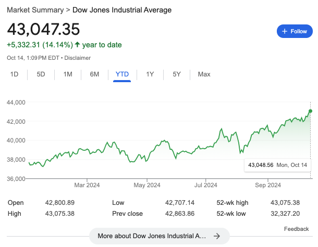Click the Follow button
Screen dimensions: 318x247
pos(295,31)
